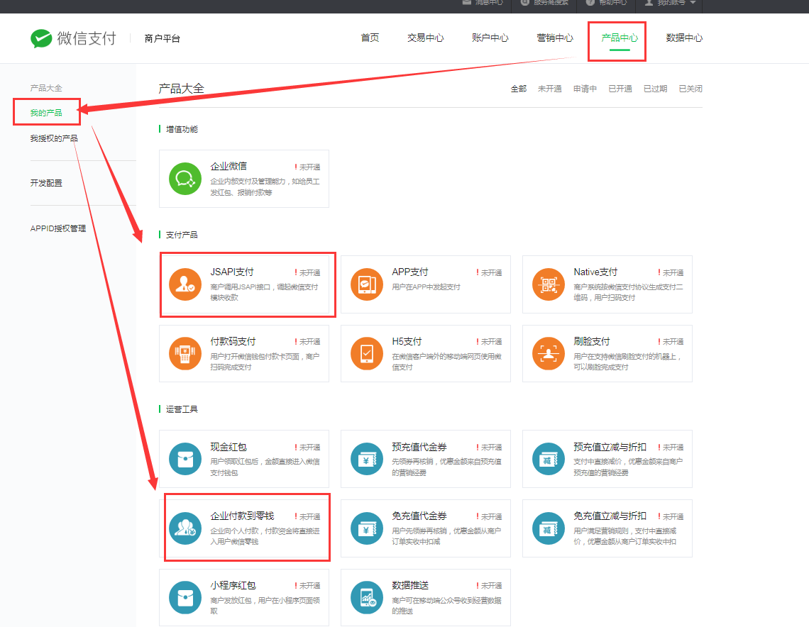This screenshot has width=809, height=627.
Task: Open the H5支付 product title
Action: pyautogui.click(x=407, y=341)
